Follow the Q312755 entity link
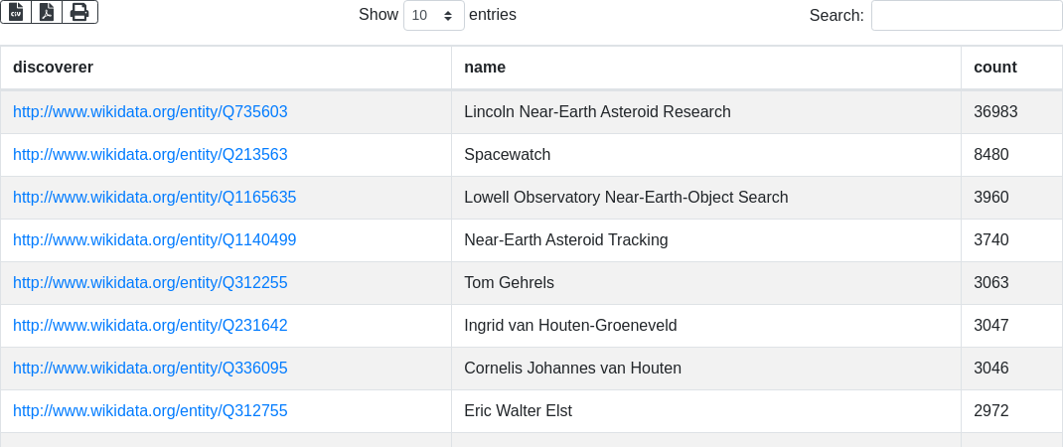This screenshot has height=447, width=1063. pos(150,411)
